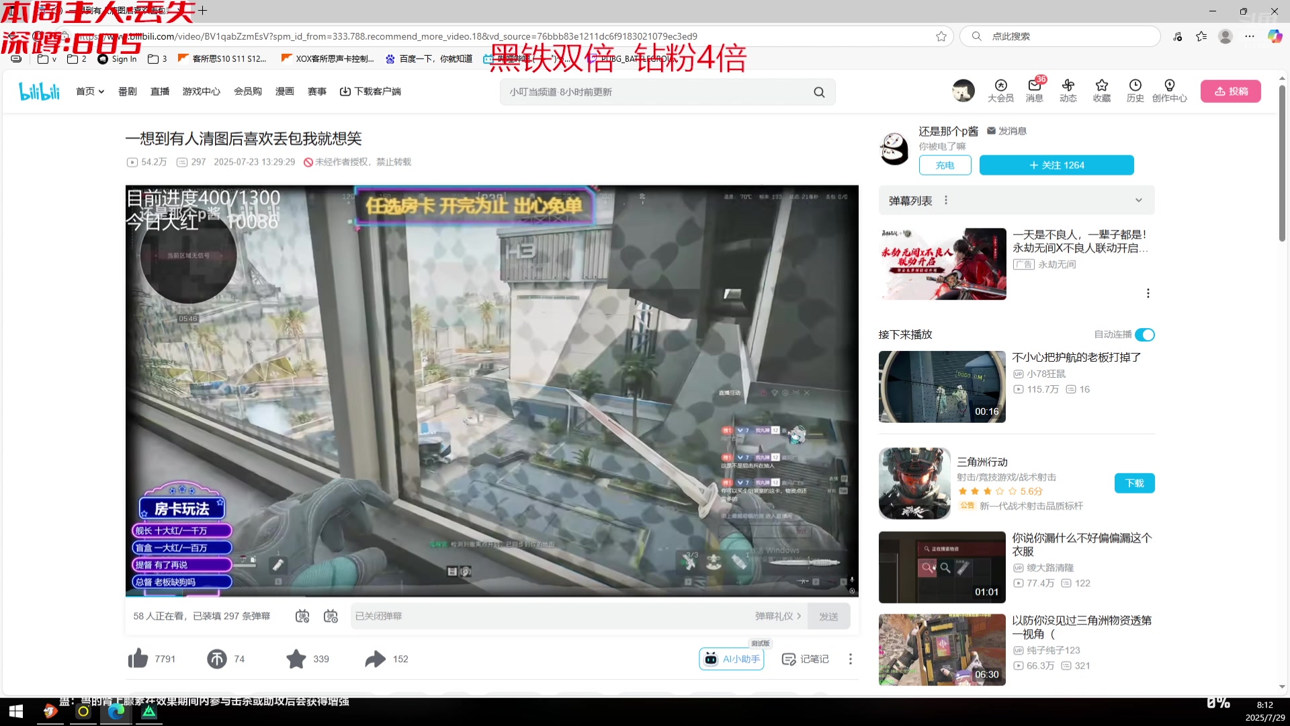The image size is (1290, 726).
Task: Share the video with arrow icon
Action: click(375, 659)
